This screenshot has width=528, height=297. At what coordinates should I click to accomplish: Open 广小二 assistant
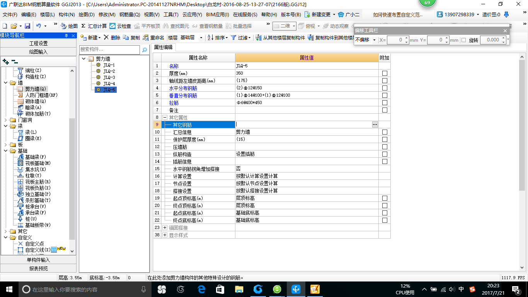[349, 15]
